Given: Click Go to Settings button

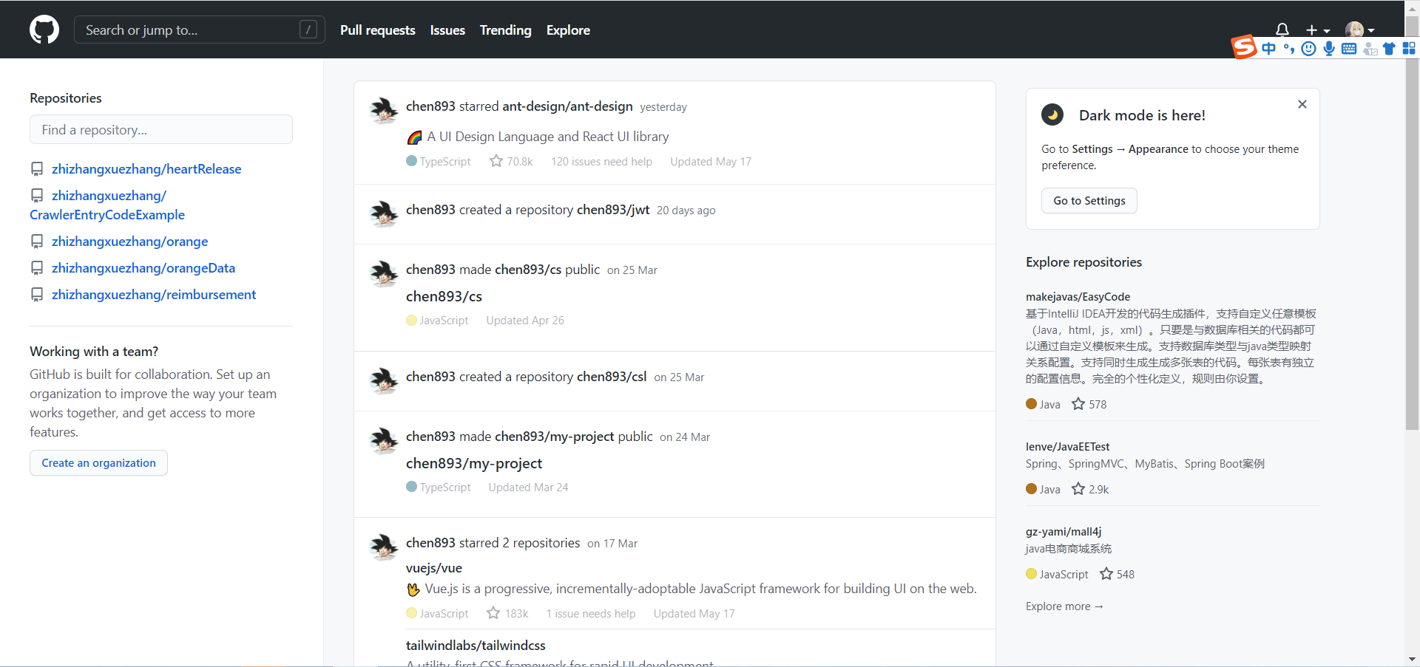Looking at the screenshot, I should coord(1089,201).
